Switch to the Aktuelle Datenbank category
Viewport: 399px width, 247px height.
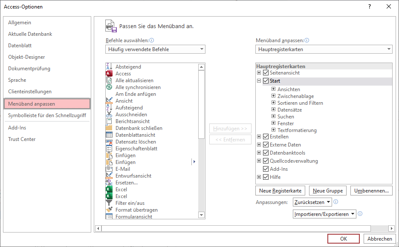[30, 34]
